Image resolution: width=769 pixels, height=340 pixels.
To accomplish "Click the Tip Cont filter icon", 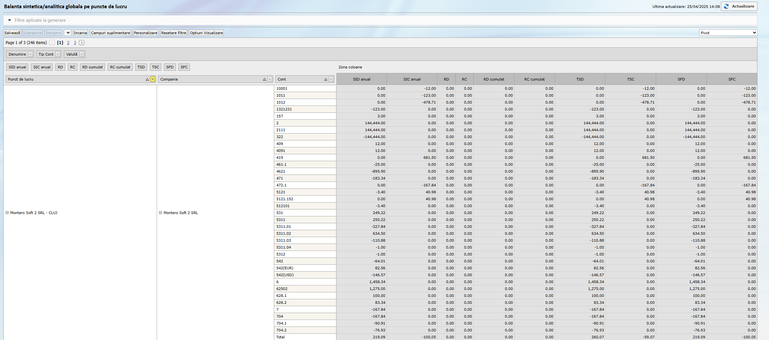I will click(58, 54).
